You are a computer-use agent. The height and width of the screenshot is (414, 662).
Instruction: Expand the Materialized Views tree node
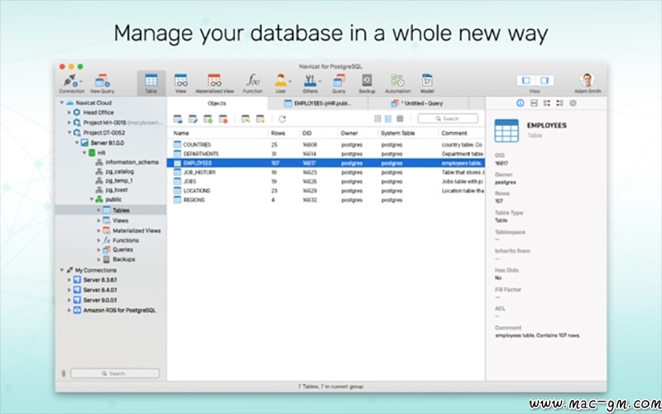tap(98, 231)
